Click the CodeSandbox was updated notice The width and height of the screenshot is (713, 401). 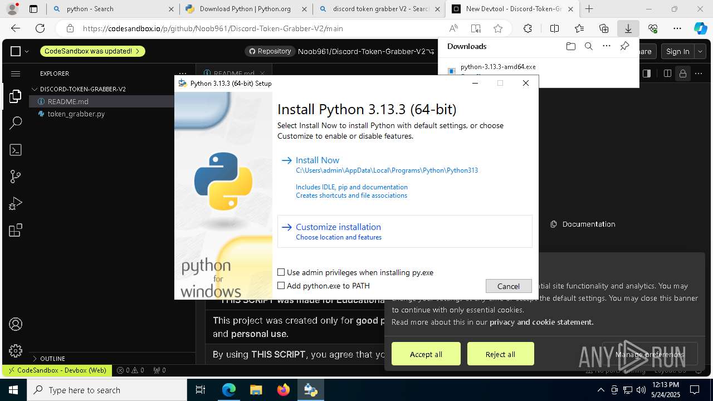click(x=92, y=51)
